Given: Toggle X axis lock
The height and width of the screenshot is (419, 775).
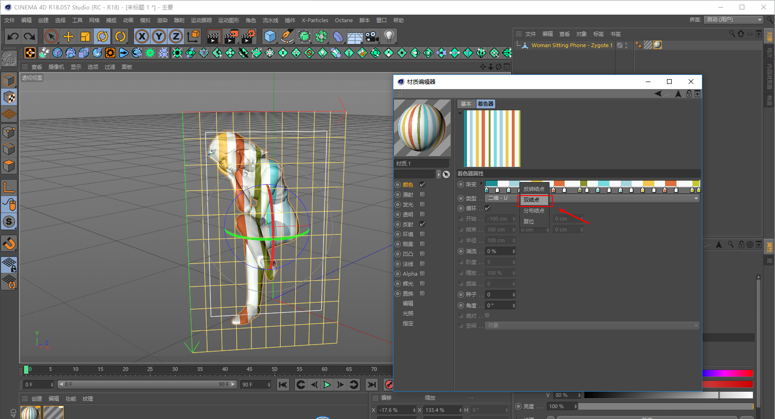Looking at the screenshot, I should [x=142, y=36].
